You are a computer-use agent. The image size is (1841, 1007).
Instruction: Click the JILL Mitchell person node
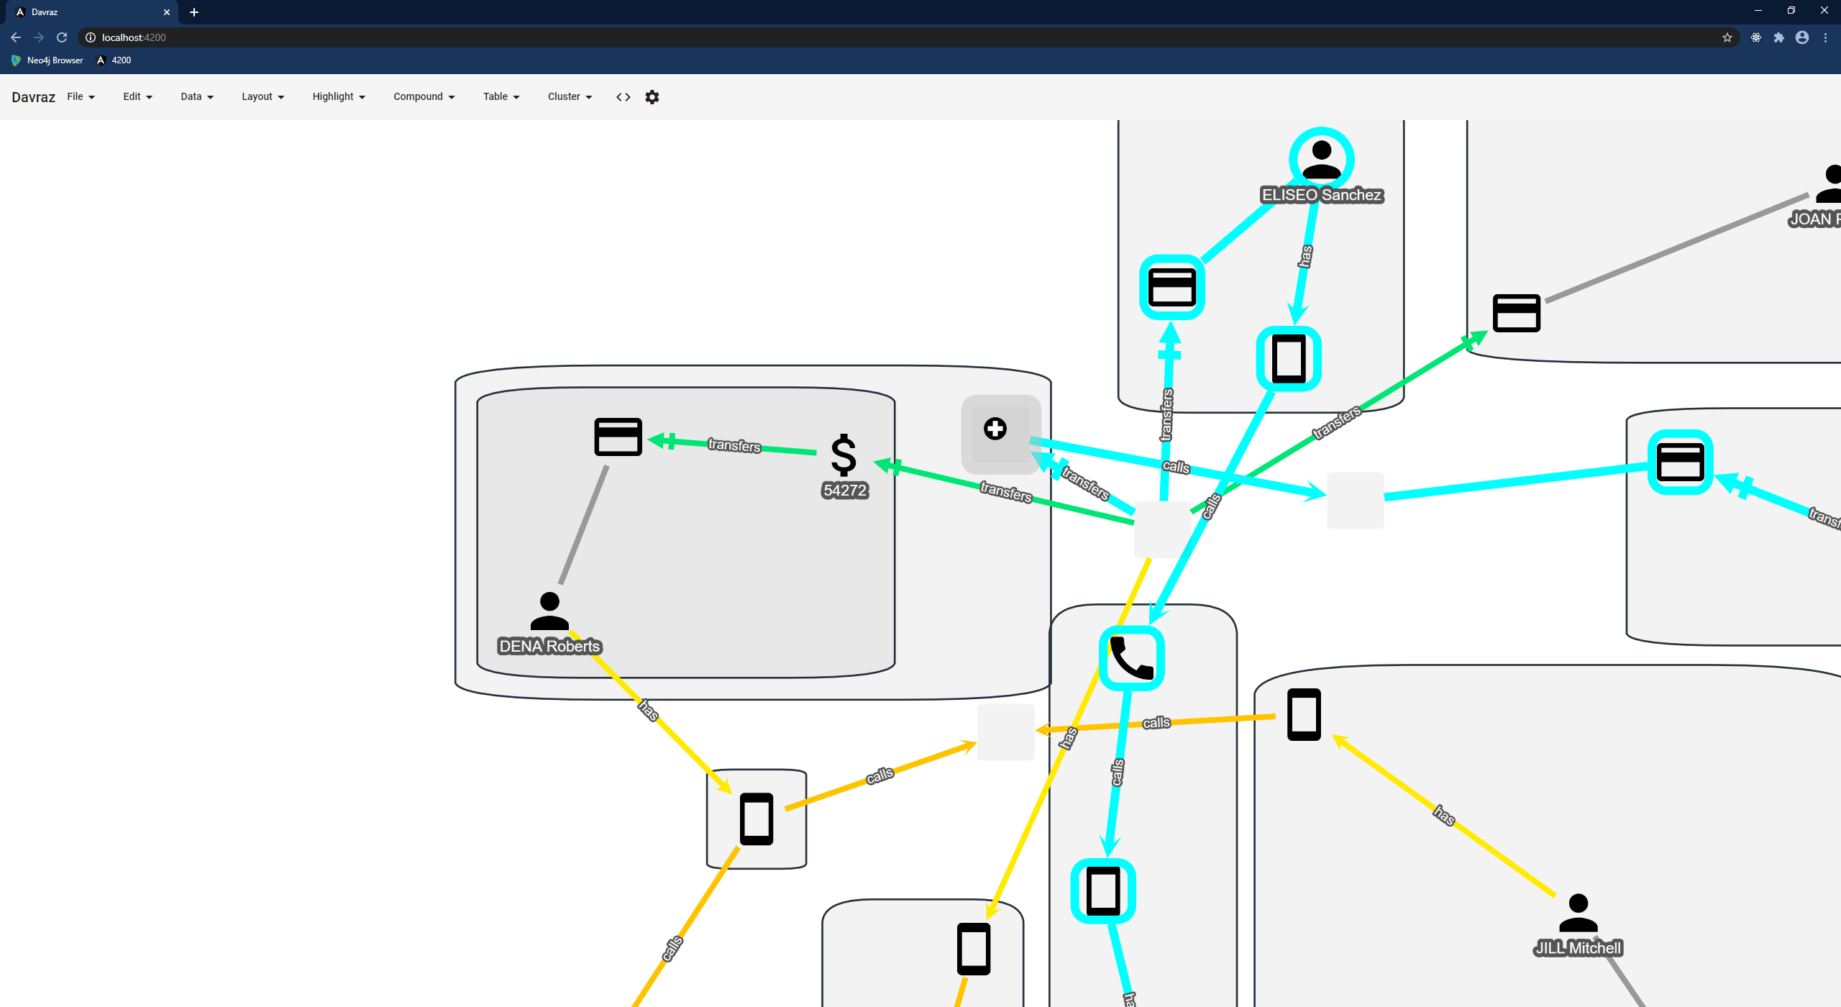(1578, 913)
